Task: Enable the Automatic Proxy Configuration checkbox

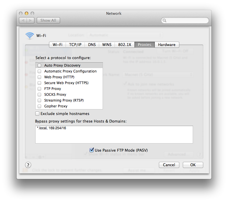Action: 39,71
